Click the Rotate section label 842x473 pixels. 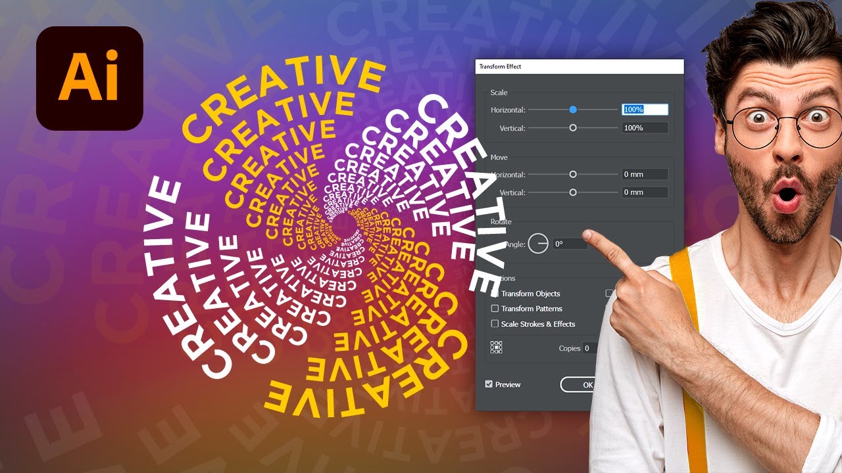(x=501, y=222)
